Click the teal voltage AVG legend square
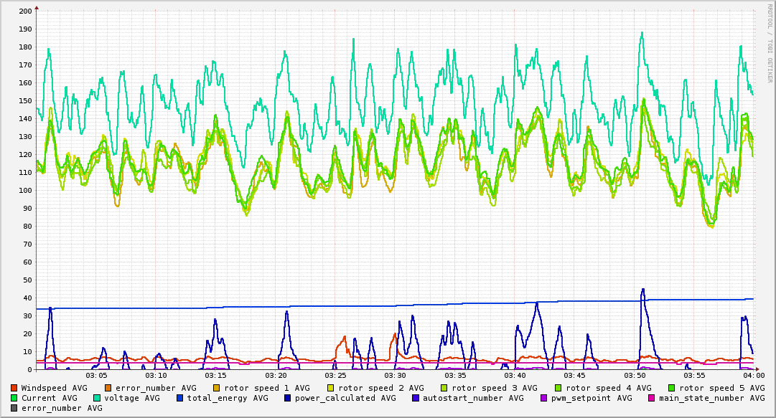 98,398
